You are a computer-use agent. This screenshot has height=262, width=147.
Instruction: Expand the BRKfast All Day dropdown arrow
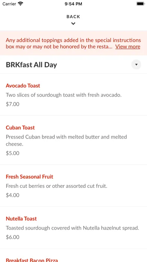pyautogui.click(x=136, y=64)
